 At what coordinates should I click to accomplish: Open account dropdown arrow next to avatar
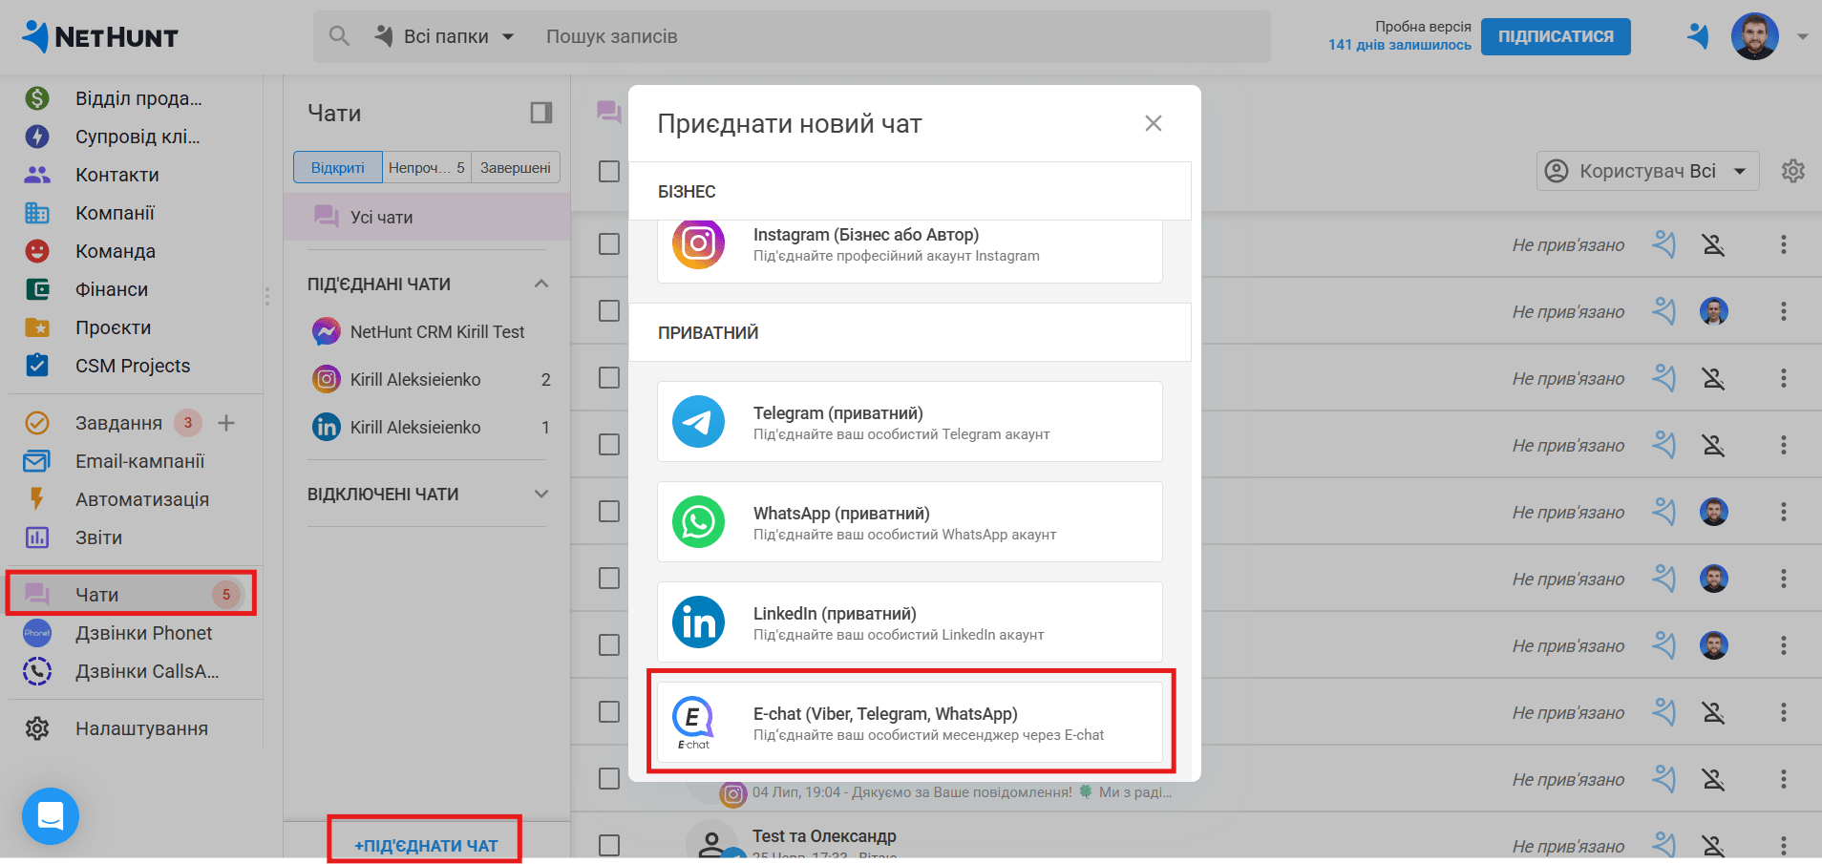tap(1802, 36)
